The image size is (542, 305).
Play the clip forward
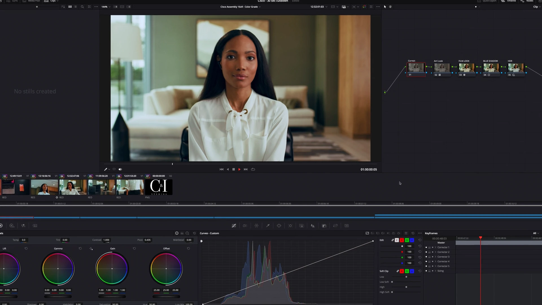[239, 169]
